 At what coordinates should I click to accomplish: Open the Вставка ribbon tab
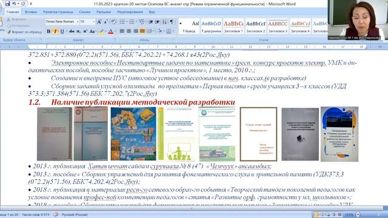31,12
